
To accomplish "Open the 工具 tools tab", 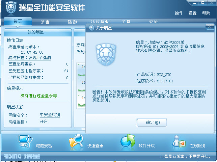I will [126, 22].
